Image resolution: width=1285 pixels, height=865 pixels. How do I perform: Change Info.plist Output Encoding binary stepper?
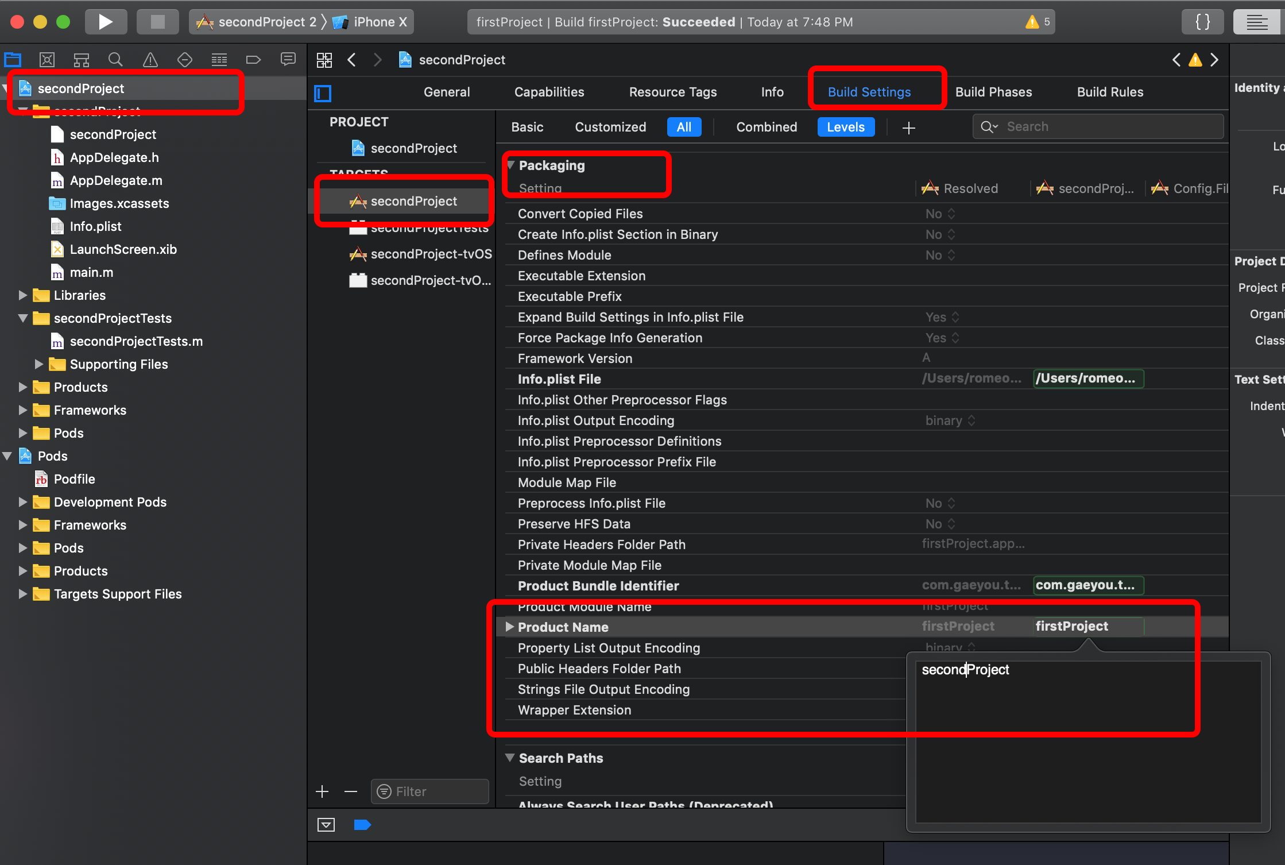(x=972, y=420)
